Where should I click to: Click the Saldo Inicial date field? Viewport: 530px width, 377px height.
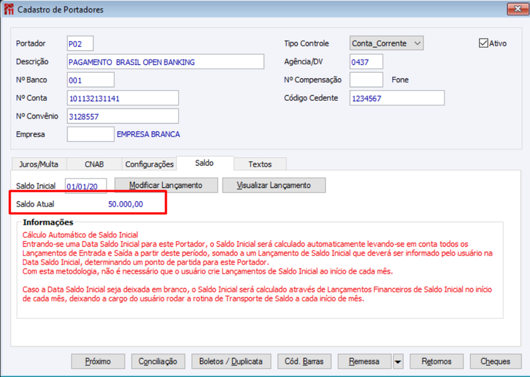pos(86,186)
